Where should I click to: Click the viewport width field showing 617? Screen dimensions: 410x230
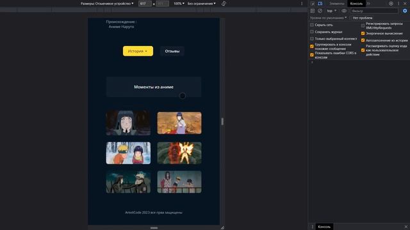[x=145, y=4]
